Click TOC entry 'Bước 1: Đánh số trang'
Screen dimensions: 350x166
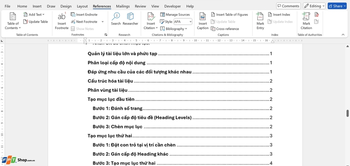point(182,108)
